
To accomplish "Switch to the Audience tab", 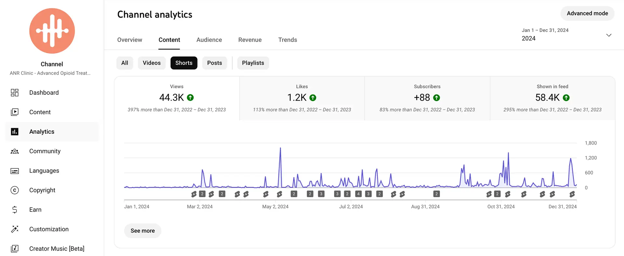I will [209, 40].
